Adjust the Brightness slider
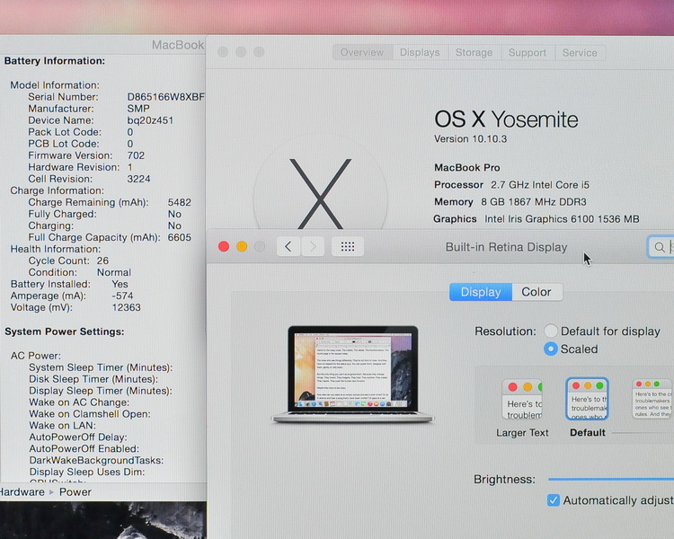 (x=611, y=479)
